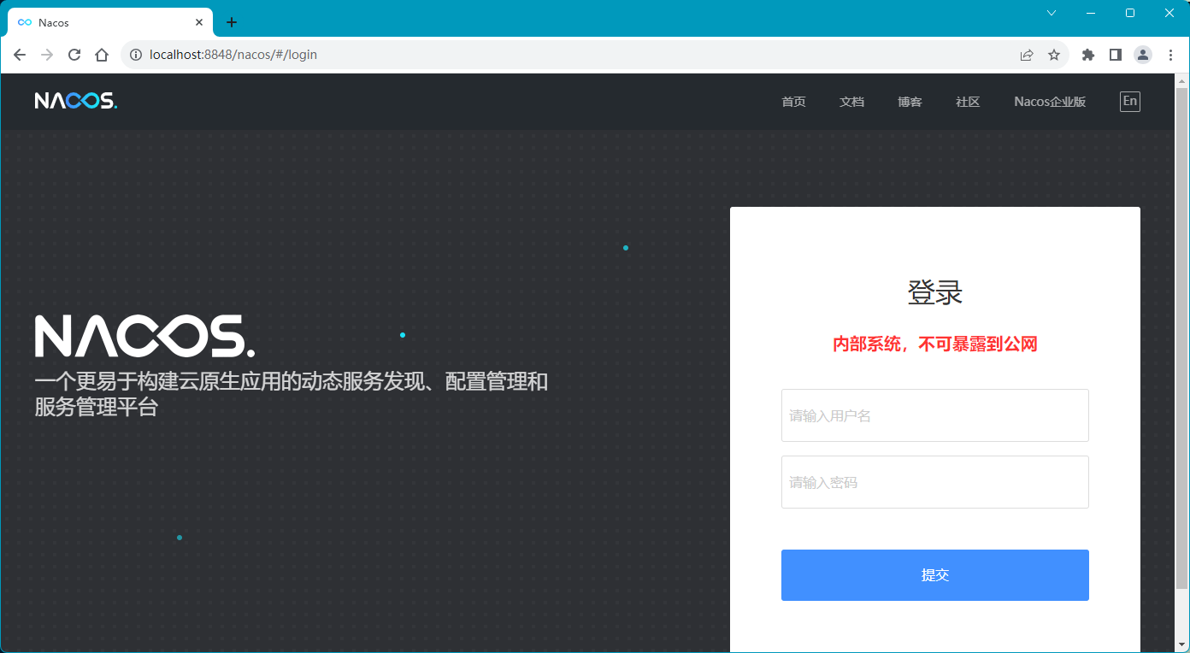
Task: Switch language with the En button
Action: click(1130, 102)
